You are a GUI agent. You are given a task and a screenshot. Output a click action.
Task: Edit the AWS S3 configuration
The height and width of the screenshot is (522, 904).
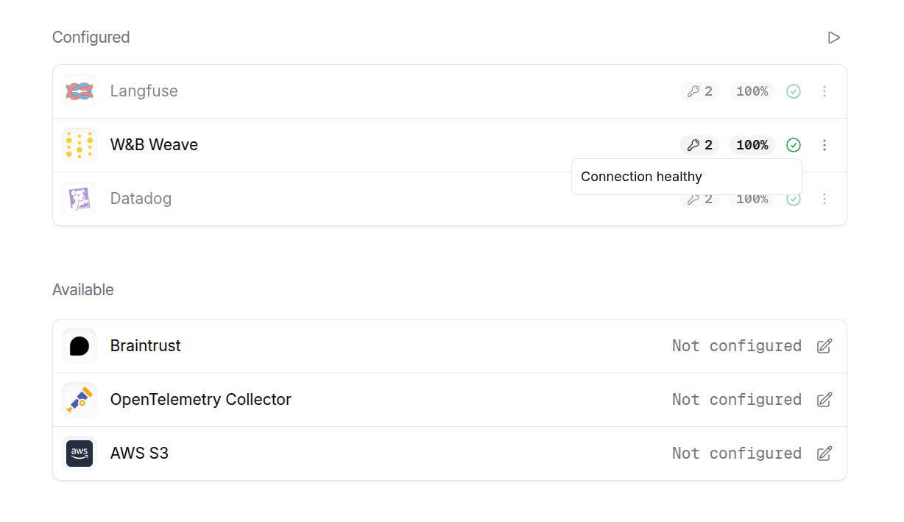tap(824, 454)
